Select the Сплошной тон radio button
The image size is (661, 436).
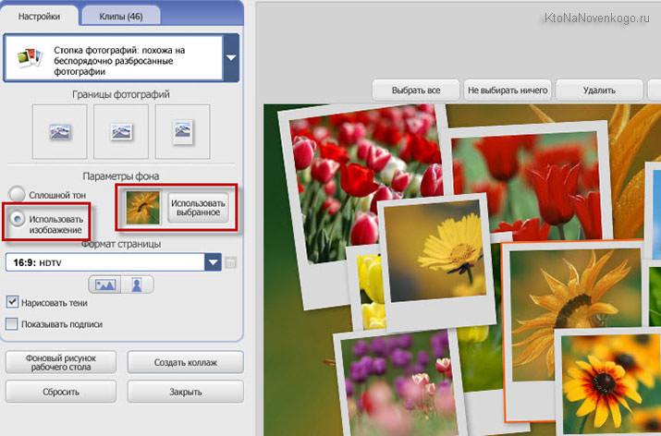[18, 194]
